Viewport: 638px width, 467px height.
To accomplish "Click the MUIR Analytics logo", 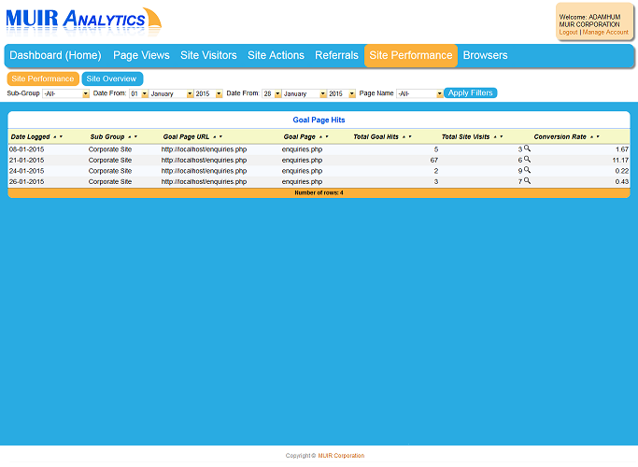I will pos(83,20).
